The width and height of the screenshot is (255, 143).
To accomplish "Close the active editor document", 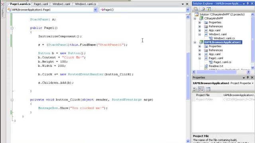I will point(187,4).
